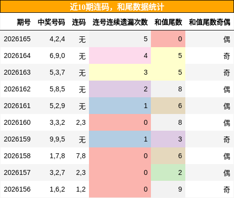This screenshot has height=198, width=234.
Task: Click the 中奖号码 column header
Action: tap(51, 22)
